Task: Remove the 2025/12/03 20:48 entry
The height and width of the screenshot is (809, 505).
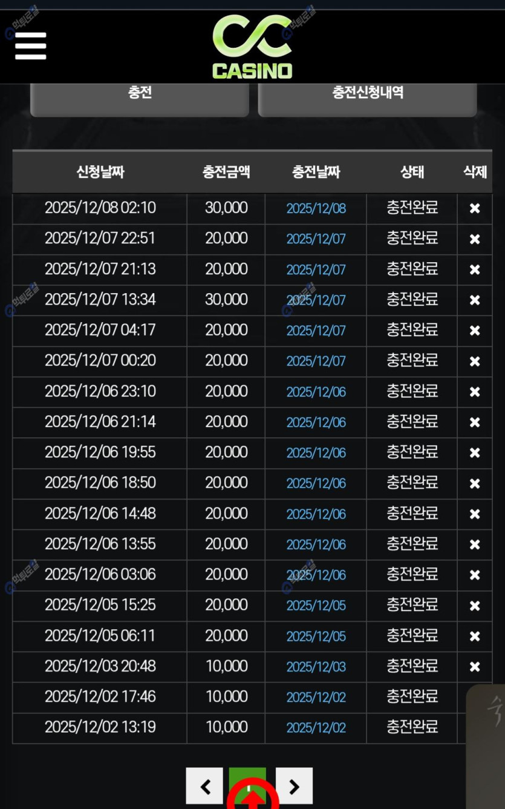Action: point(475,667)
